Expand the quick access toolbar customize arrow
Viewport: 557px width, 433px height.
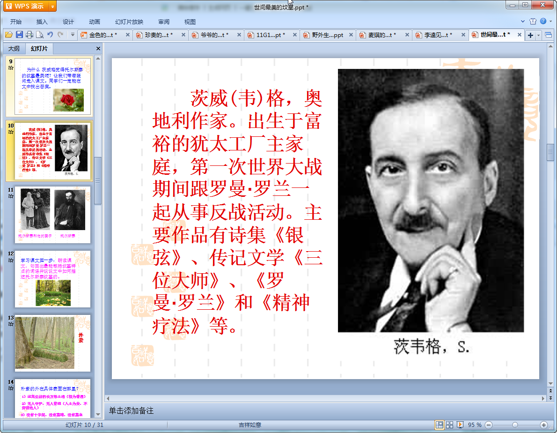(x=73, y=35)
